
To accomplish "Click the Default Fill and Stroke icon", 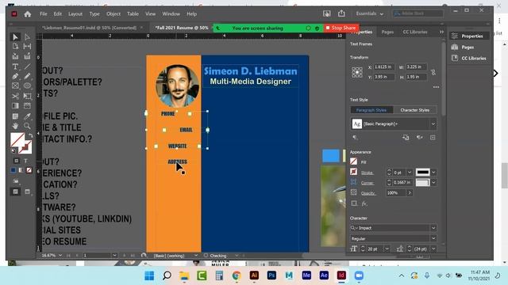I will 13,151.
